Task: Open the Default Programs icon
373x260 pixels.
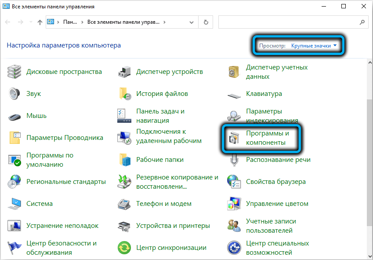Action: pyautogui.click(x=14, y=160)
